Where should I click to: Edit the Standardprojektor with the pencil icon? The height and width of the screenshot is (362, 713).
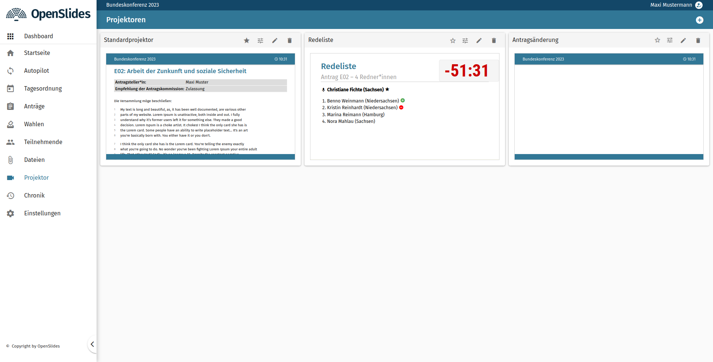tap(275, 40)
